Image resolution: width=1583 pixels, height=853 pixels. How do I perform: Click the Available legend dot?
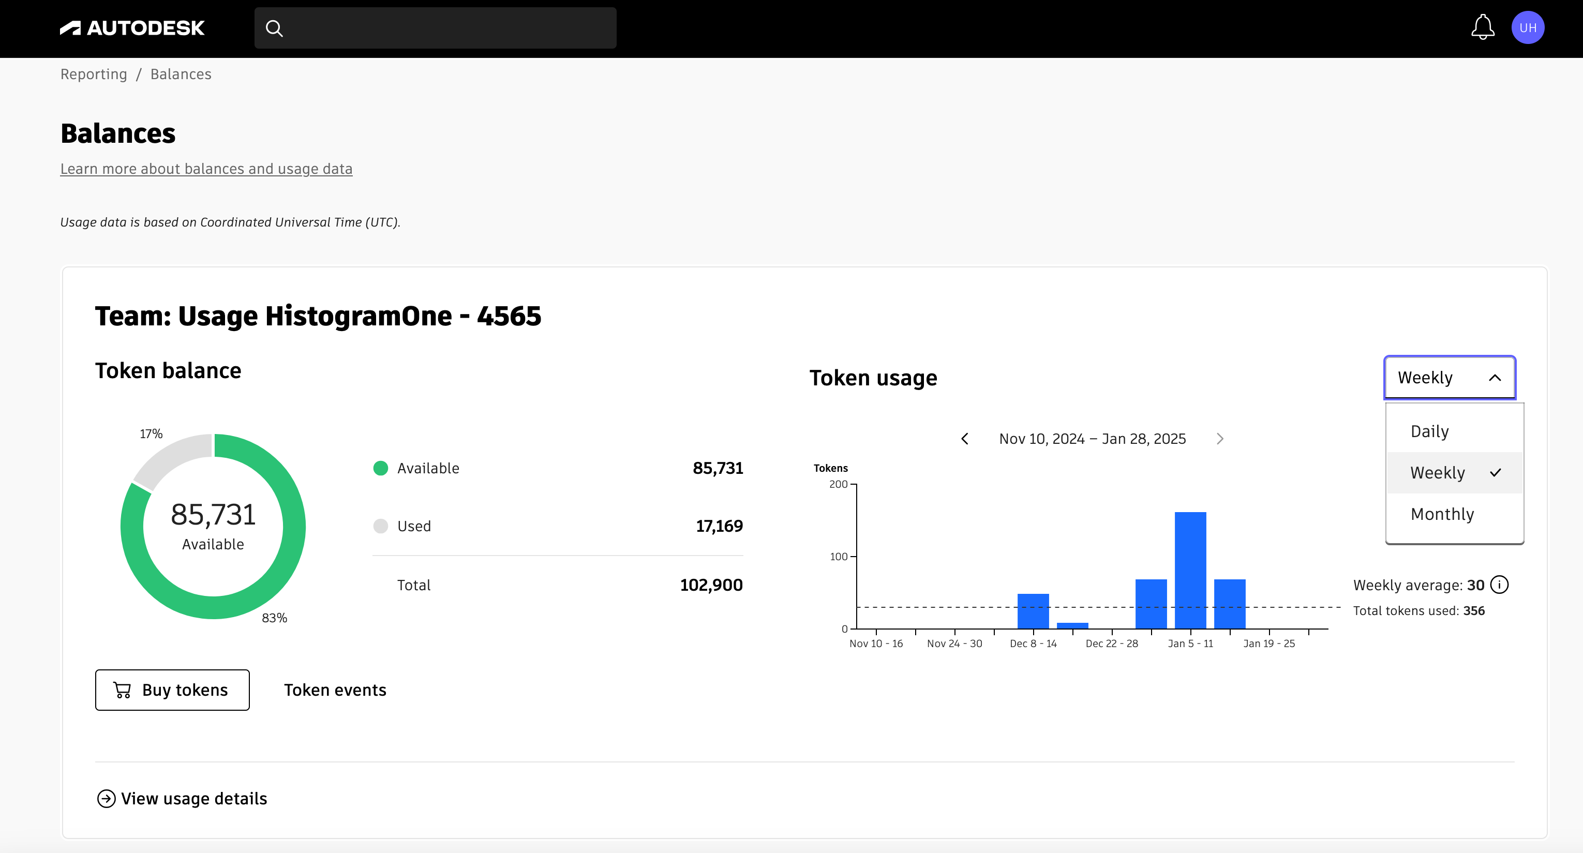tap(381, 468)
